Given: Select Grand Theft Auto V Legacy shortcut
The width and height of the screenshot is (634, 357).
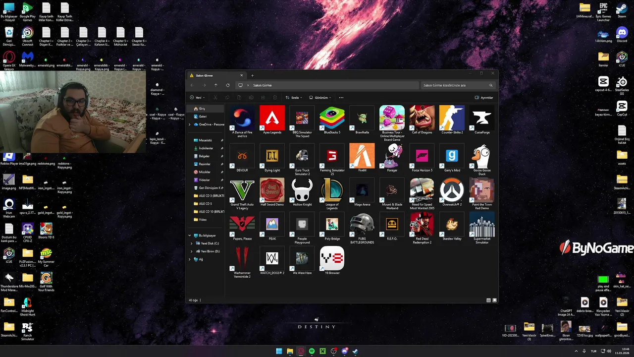Looking at the screenshot, I should pyautogui.click(x=242, y=194).
